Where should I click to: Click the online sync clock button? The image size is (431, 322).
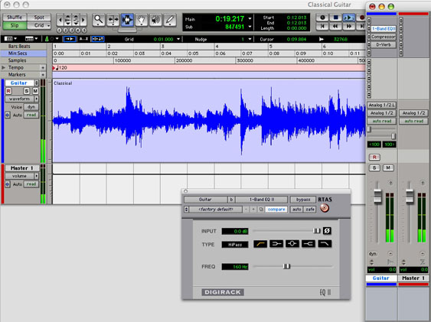(x=322, y=18)
